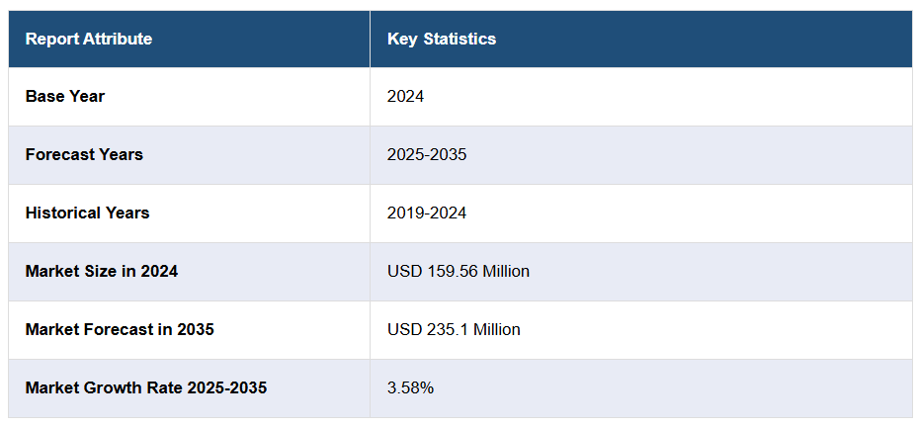This screenshot has width=917, height=427.
Task: Select the Market Growth Rate 2025-2035 label
Action: 146,387
